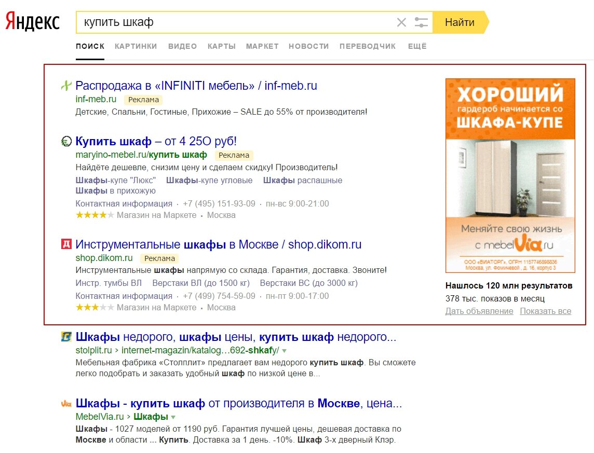
Task: Open Верстаки ВС (до 3000 кг) sitelink
Action: (x=309, y=283)
